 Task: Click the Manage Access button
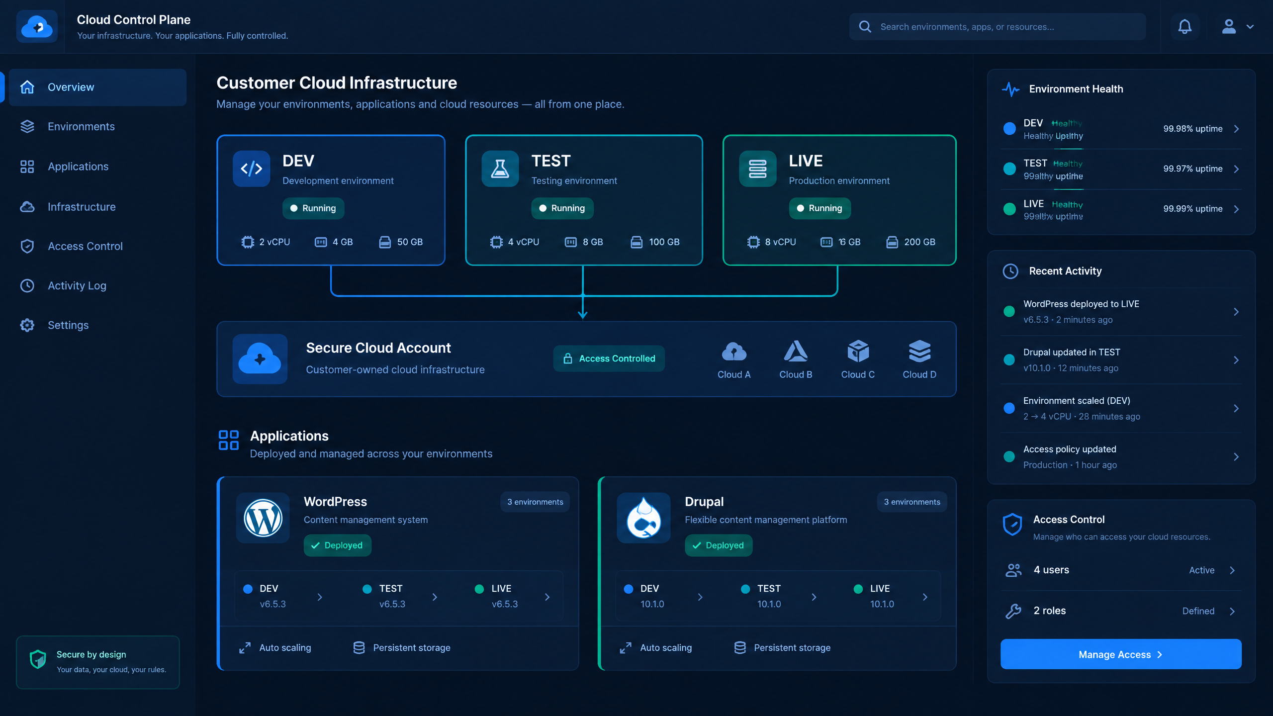[1121, 654]
